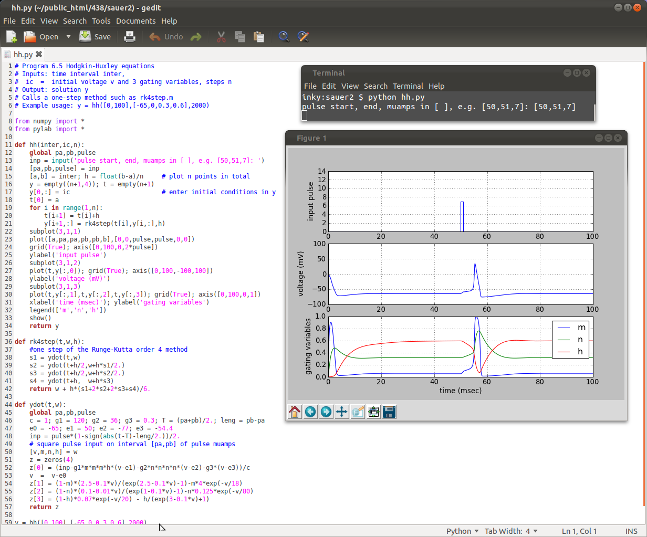Click the 'def rk4step(t,w,h):' code line
The image size is (647, 537).
[x=49, y=342]
